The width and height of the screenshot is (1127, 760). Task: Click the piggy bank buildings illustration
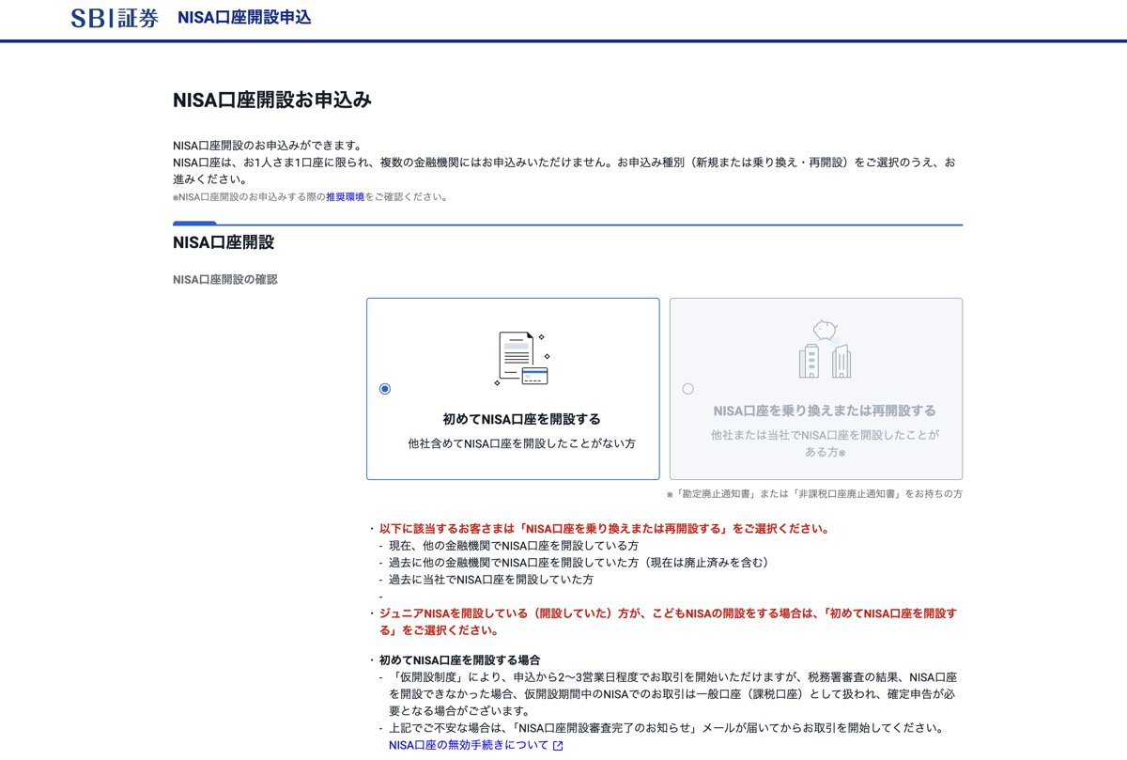tap(825, 349)
